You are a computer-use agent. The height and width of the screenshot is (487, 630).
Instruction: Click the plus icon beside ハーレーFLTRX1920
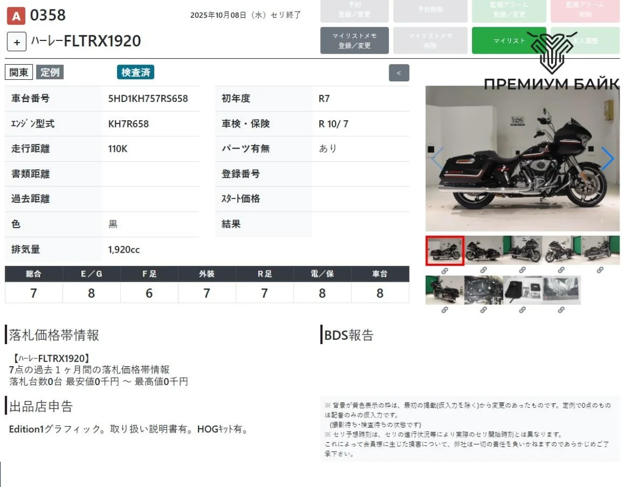[17, 42]
